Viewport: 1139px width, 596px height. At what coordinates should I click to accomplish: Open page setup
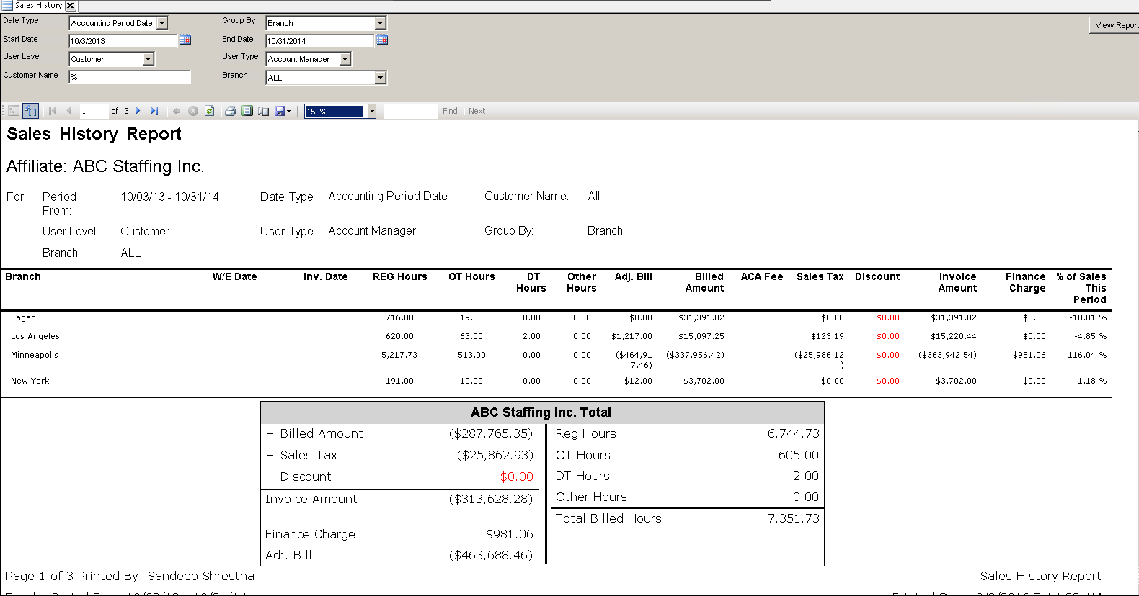(264, 111)
